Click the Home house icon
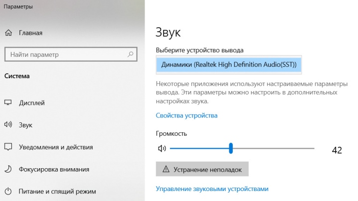Screen dimensions: 358x201 pos(8,33)
